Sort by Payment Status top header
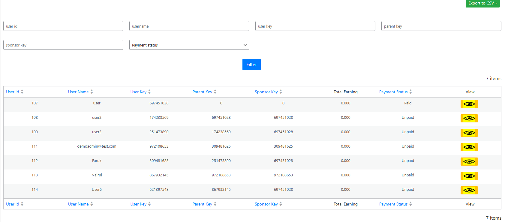Viewport: 505px width, 222px height. pos(393,92)
